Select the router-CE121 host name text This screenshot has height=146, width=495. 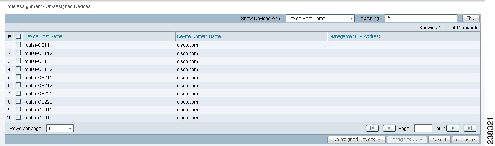pyautogui.click(x=38, y=61)
